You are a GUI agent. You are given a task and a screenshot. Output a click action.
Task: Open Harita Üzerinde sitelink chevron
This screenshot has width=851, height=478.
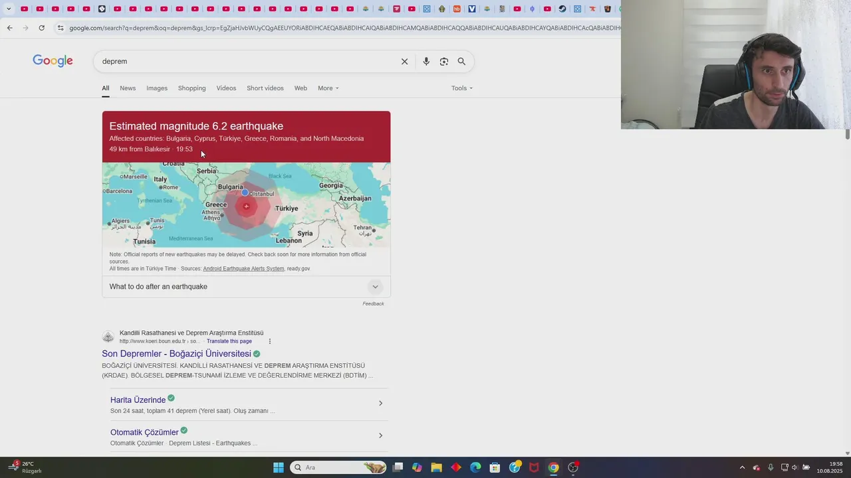(380, 404)
